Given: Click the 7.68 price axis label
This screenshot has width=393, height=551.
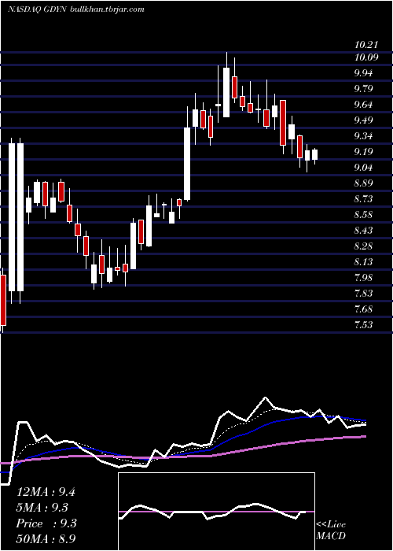Looking at the screenshot, I should tap(363, 309).
